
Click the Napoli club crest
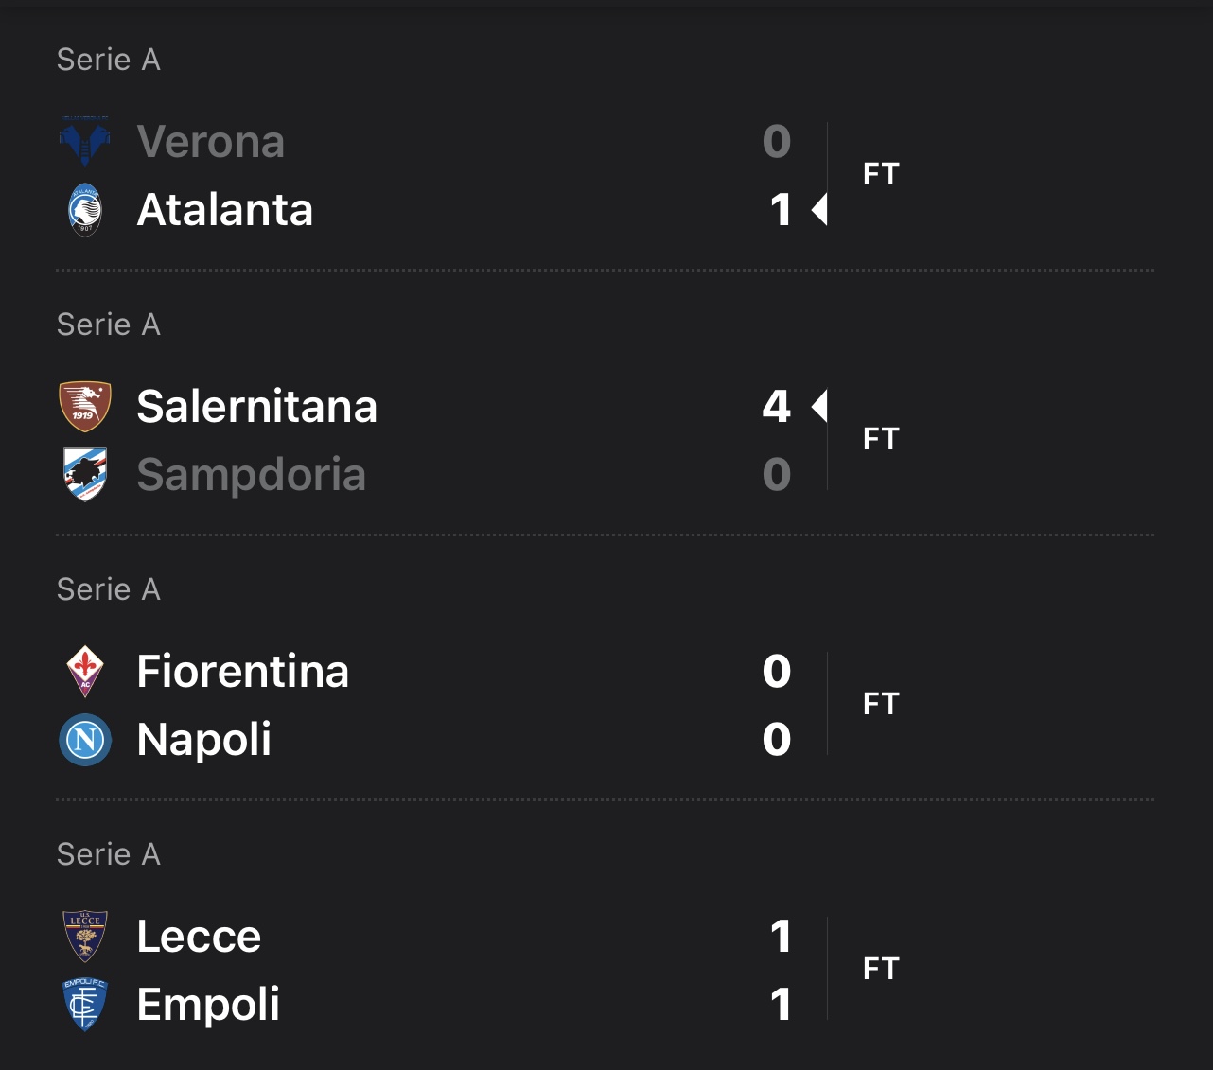(85, 740)
